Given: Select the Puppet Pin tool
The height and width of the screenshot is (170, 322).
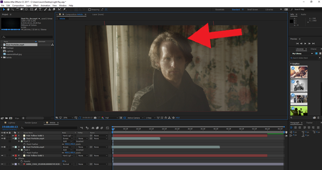Looking at the screenshot, I should tap(64, 9).
